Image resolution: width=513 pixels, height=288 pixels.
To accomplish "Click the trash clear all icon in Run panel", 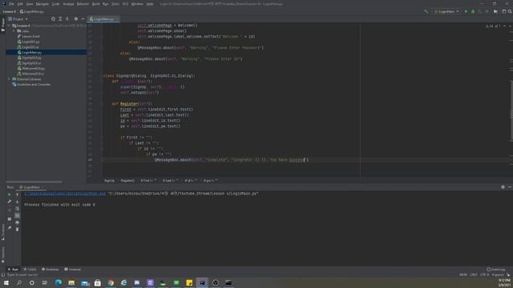I will pos(18,230).
